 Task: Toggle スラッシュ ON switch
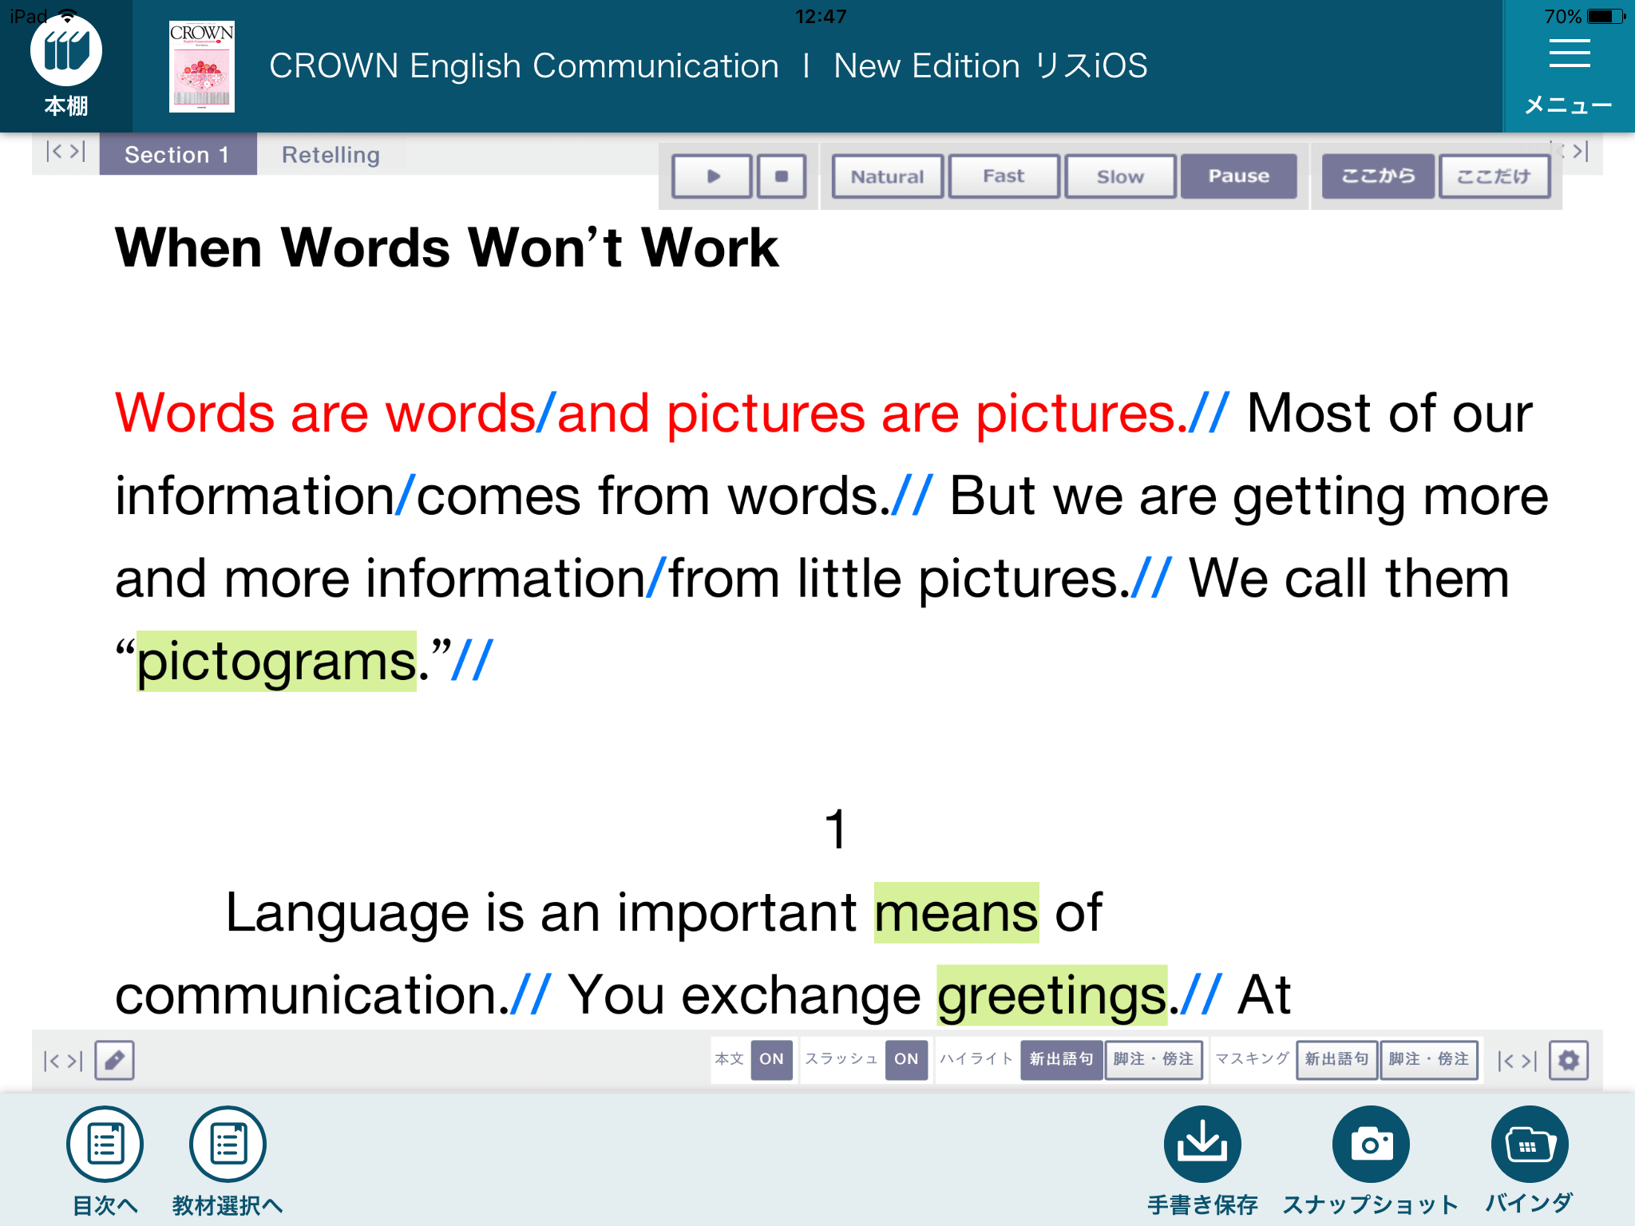tap(906, 1059)
